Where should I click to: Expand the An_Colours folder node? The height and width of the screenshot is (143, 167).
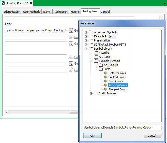(96, 65)
